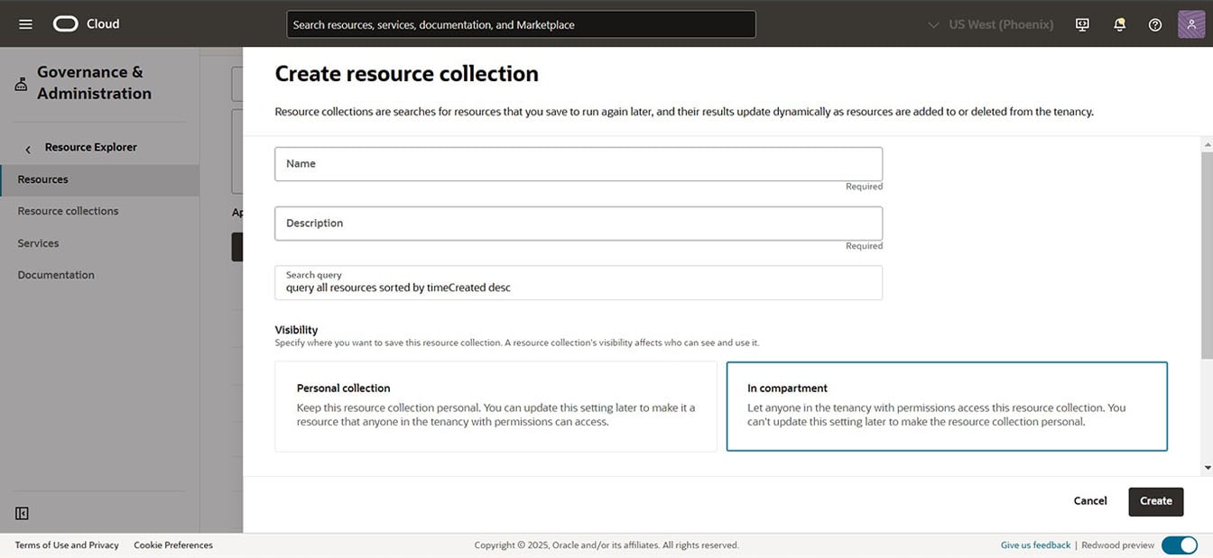Viewport: 1213px width, 558px height.
Task: Go back using the Resource Explorer chevron
Action: click(27, 147)
